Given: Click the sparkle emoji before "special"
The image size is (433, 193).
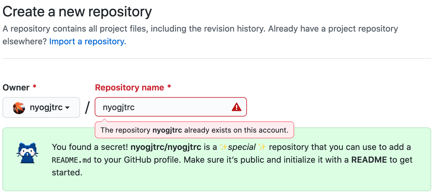Looking at the screenshot, I should 224,147.
